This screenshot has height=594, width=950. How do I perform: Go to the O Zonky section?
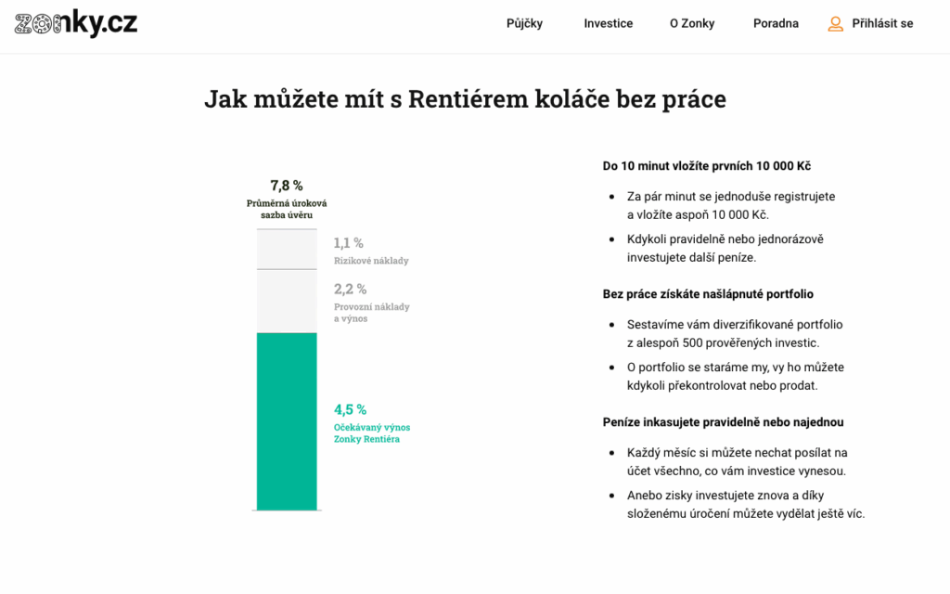point(692,23)
